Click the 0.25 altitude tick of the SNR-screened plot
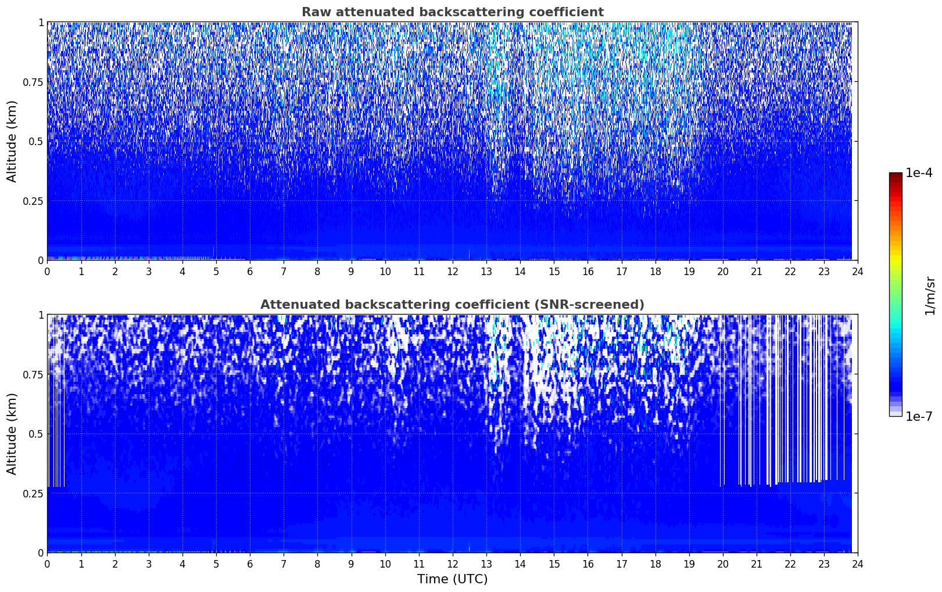942x592 pixels. click(x=33, y=493)
